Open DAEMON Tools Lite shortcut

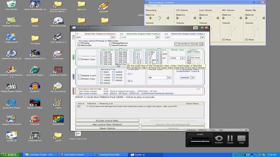11,54
